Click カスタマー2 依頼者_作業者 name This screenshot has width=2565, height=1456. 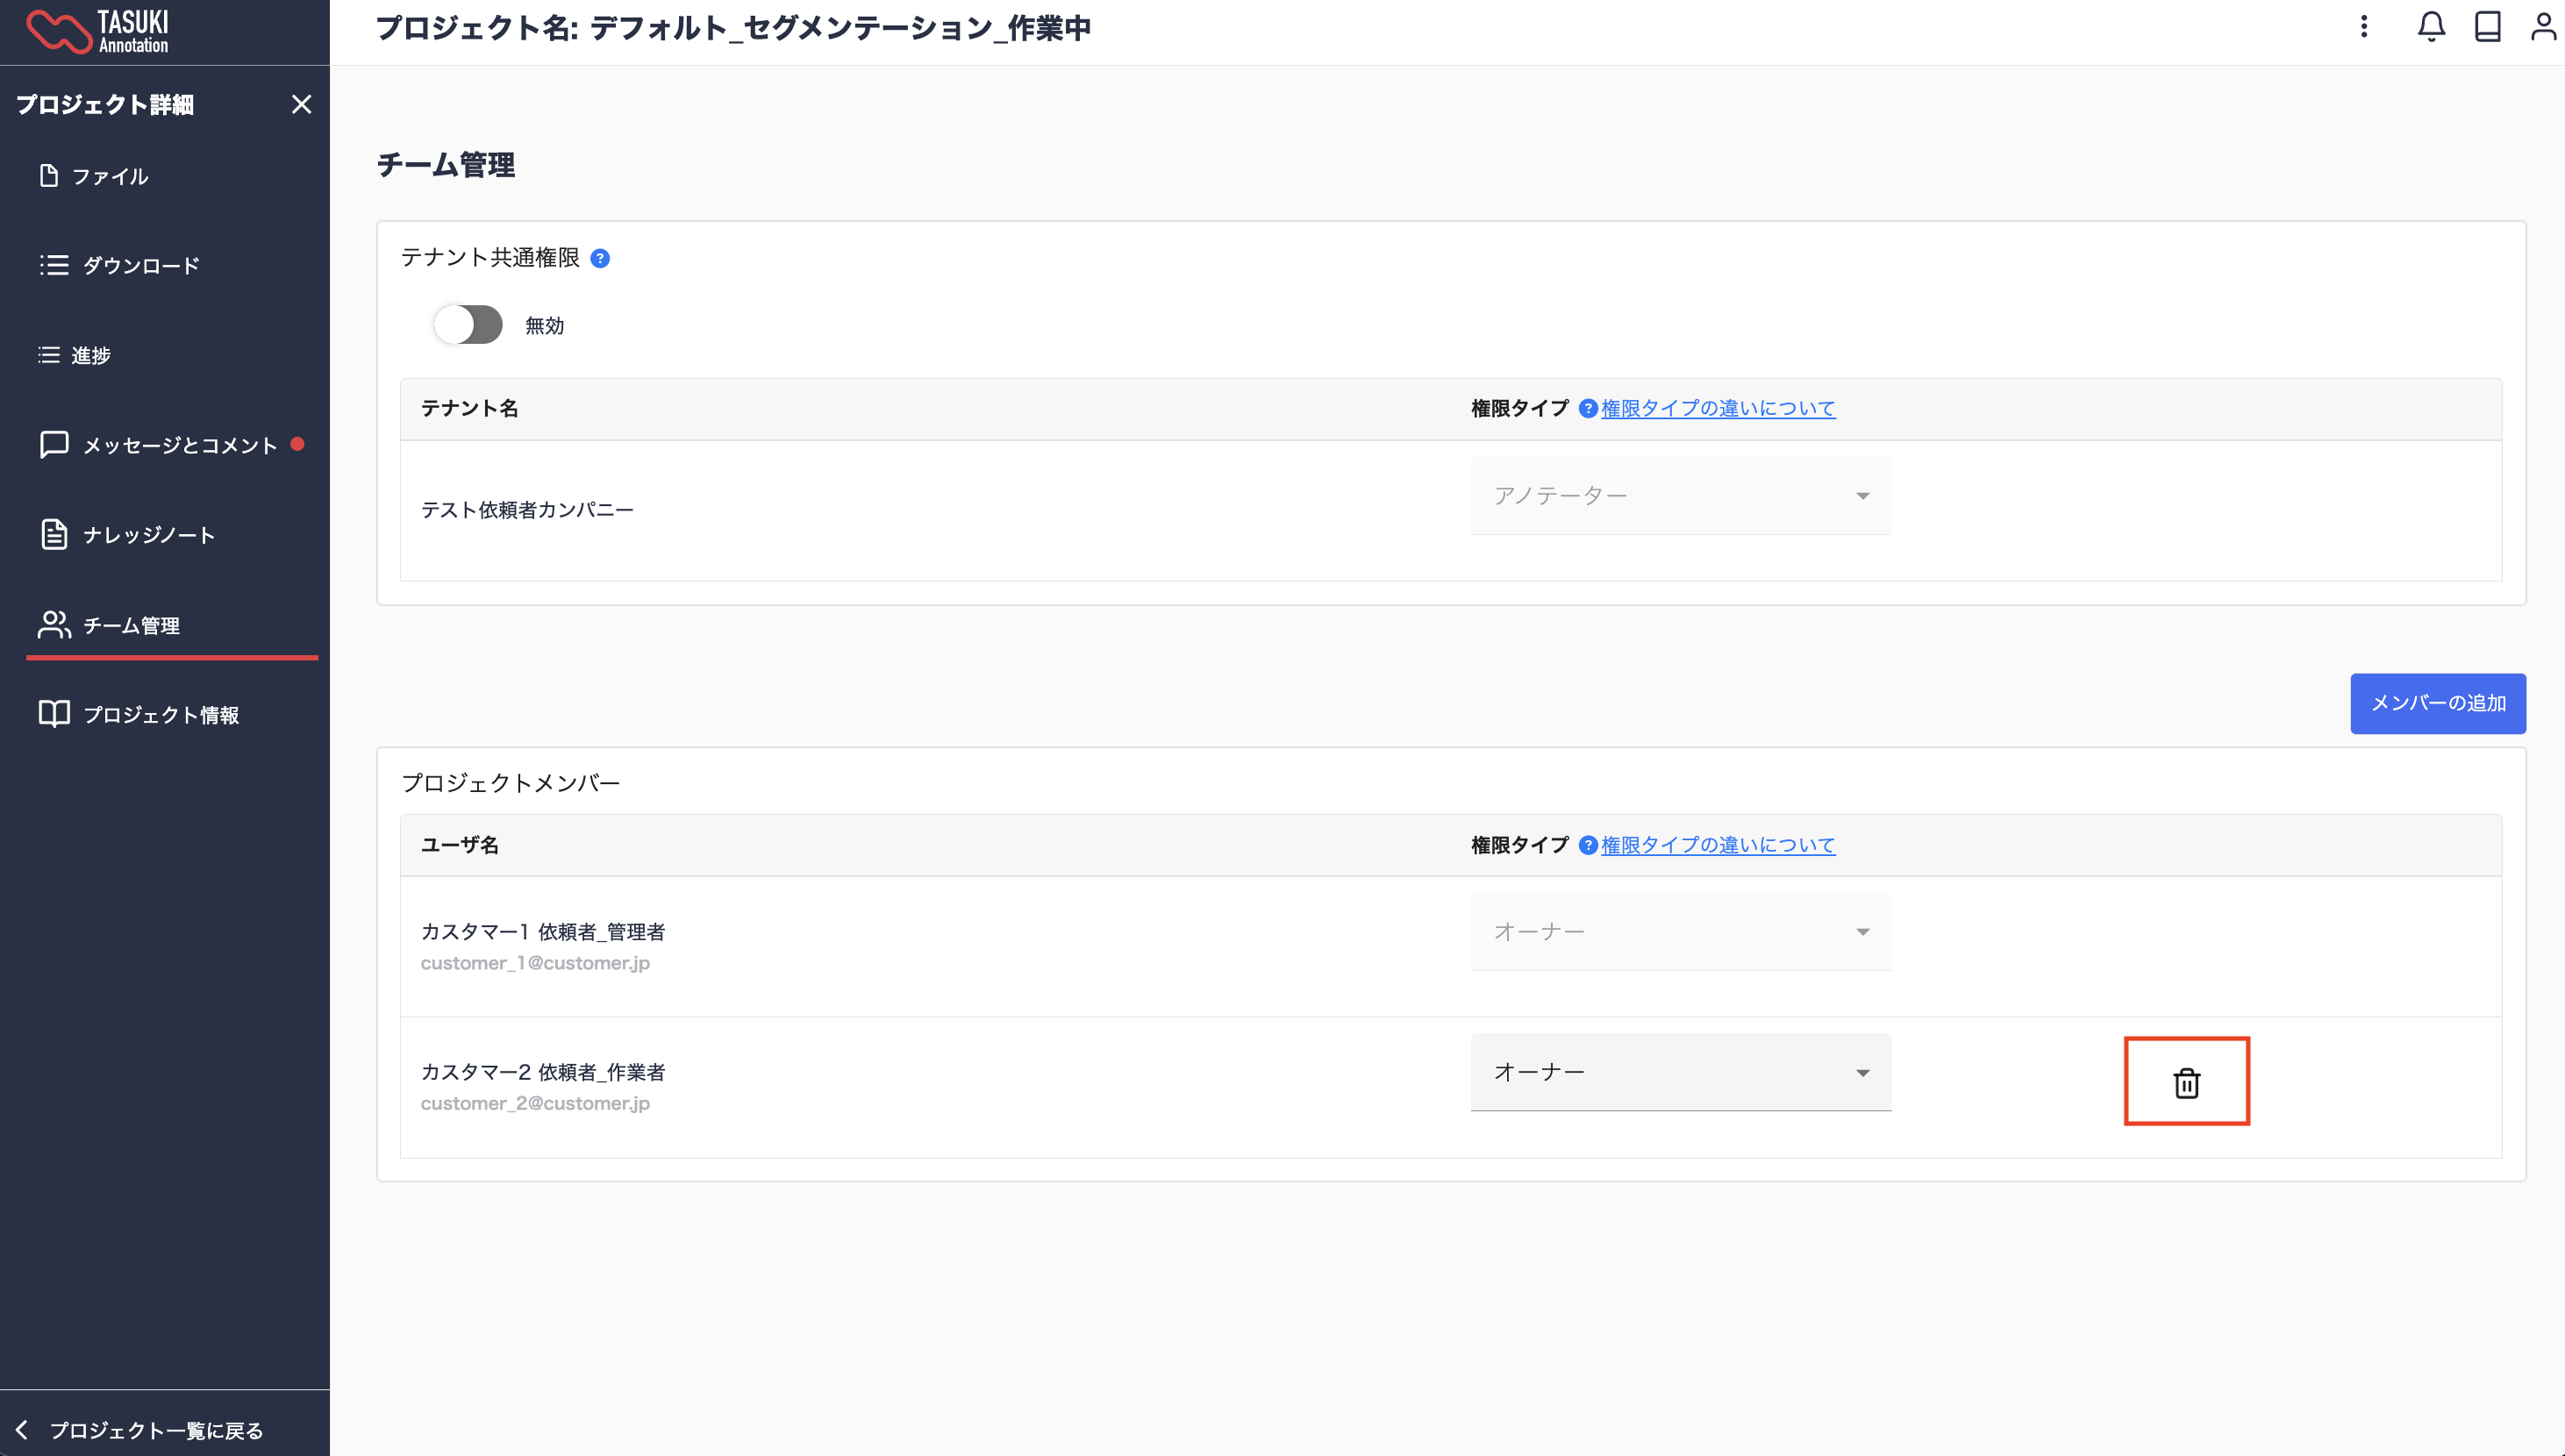point(543,1072)
